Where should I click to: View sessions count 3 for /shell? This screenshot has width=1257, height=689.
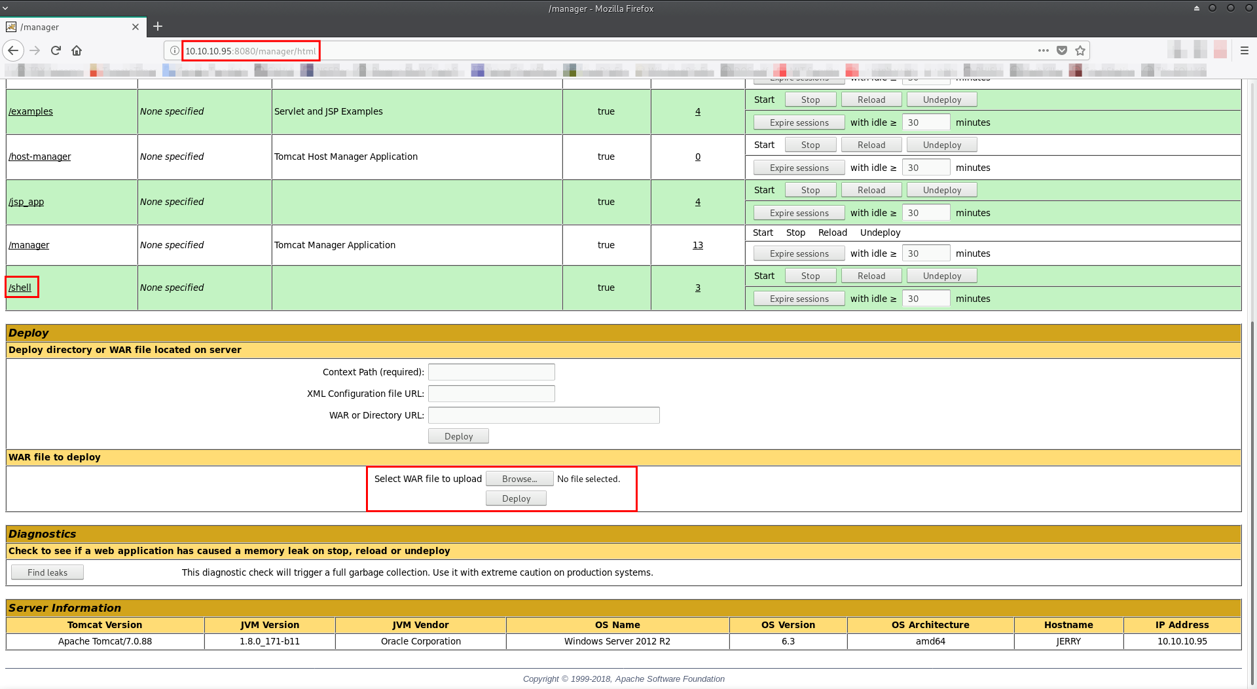(698, 288)
